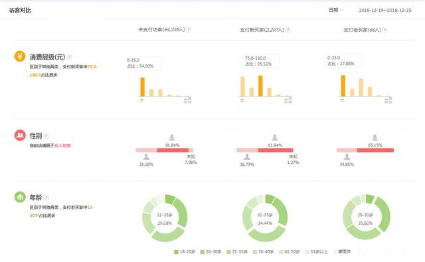
Task: Select first bar of 支付新买家 consumption chart
Action: (x=242, y=87)
